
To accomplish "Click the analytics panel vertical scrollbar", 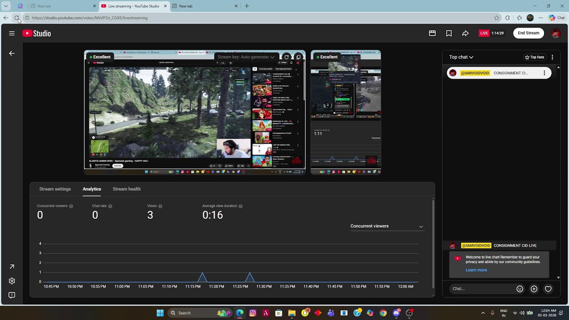I will coord(433,244).
